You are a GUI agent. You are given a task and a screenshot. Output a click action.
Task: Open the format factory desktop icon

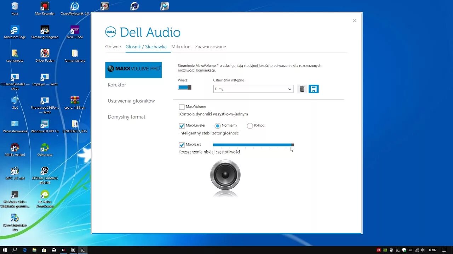pos(75,56)
